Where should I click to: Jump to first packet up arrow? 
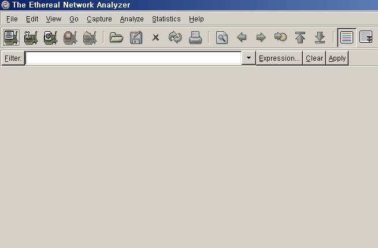(x=300, y=38)
